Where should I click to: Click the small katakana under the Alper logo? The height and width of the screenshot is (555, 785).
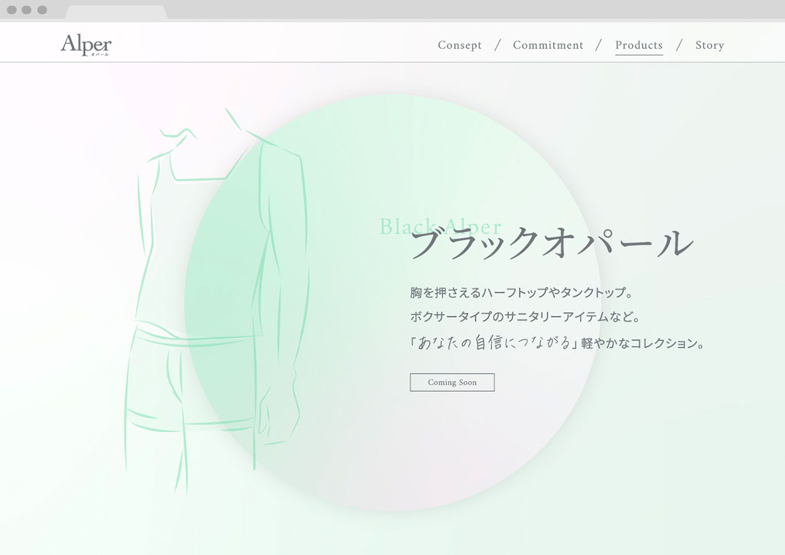(x=100, y=55)
